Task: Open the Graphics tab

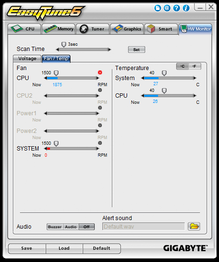Action: click(127, 29)
